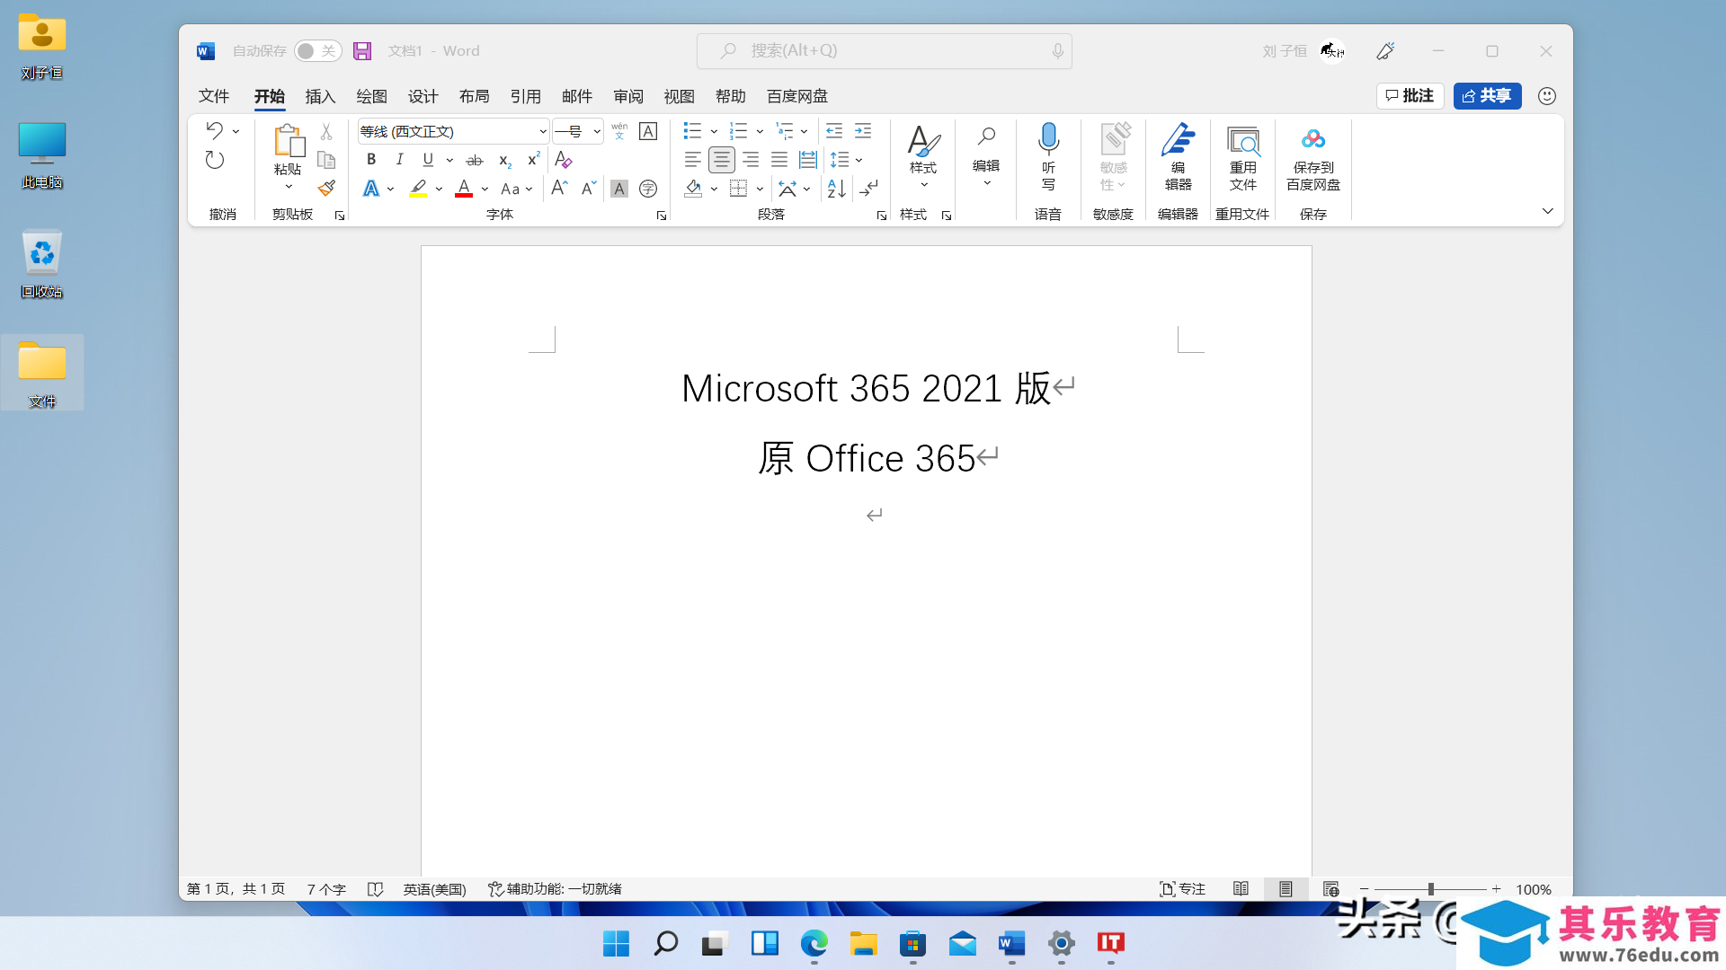Click the Sort A-Z icon
The width and height of the screenshot is (1726, 970).
[x=836, y=189]
